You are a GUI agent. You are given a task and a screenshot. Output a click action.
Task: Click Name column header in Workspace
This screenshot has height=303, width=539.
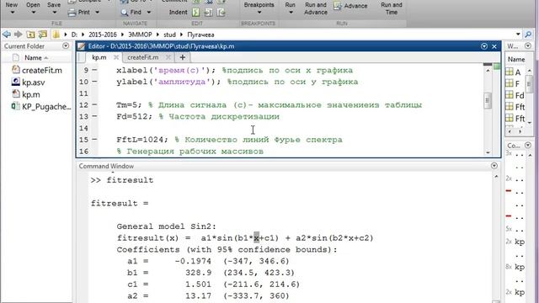tap(516, 60)
